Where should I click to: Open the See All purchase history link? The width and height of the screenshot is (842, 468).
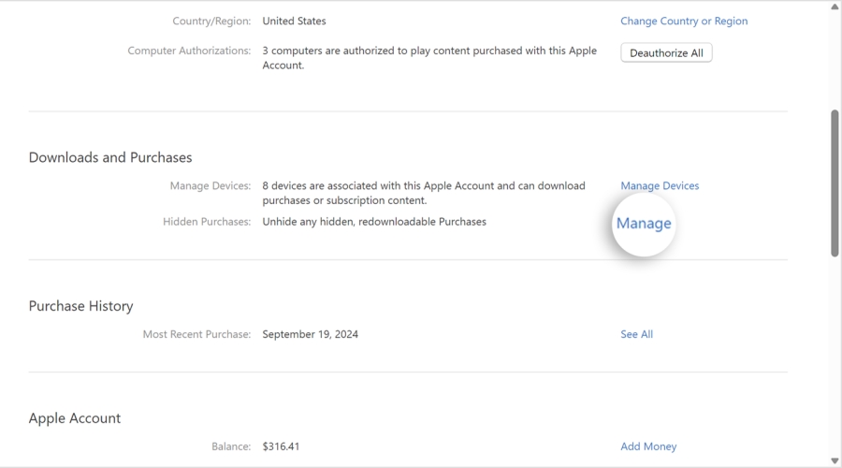[x=636, y=334]
